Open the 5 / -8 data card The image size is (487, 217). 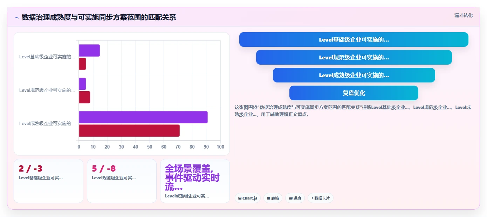pyautogui.click(x=122, y=181)
